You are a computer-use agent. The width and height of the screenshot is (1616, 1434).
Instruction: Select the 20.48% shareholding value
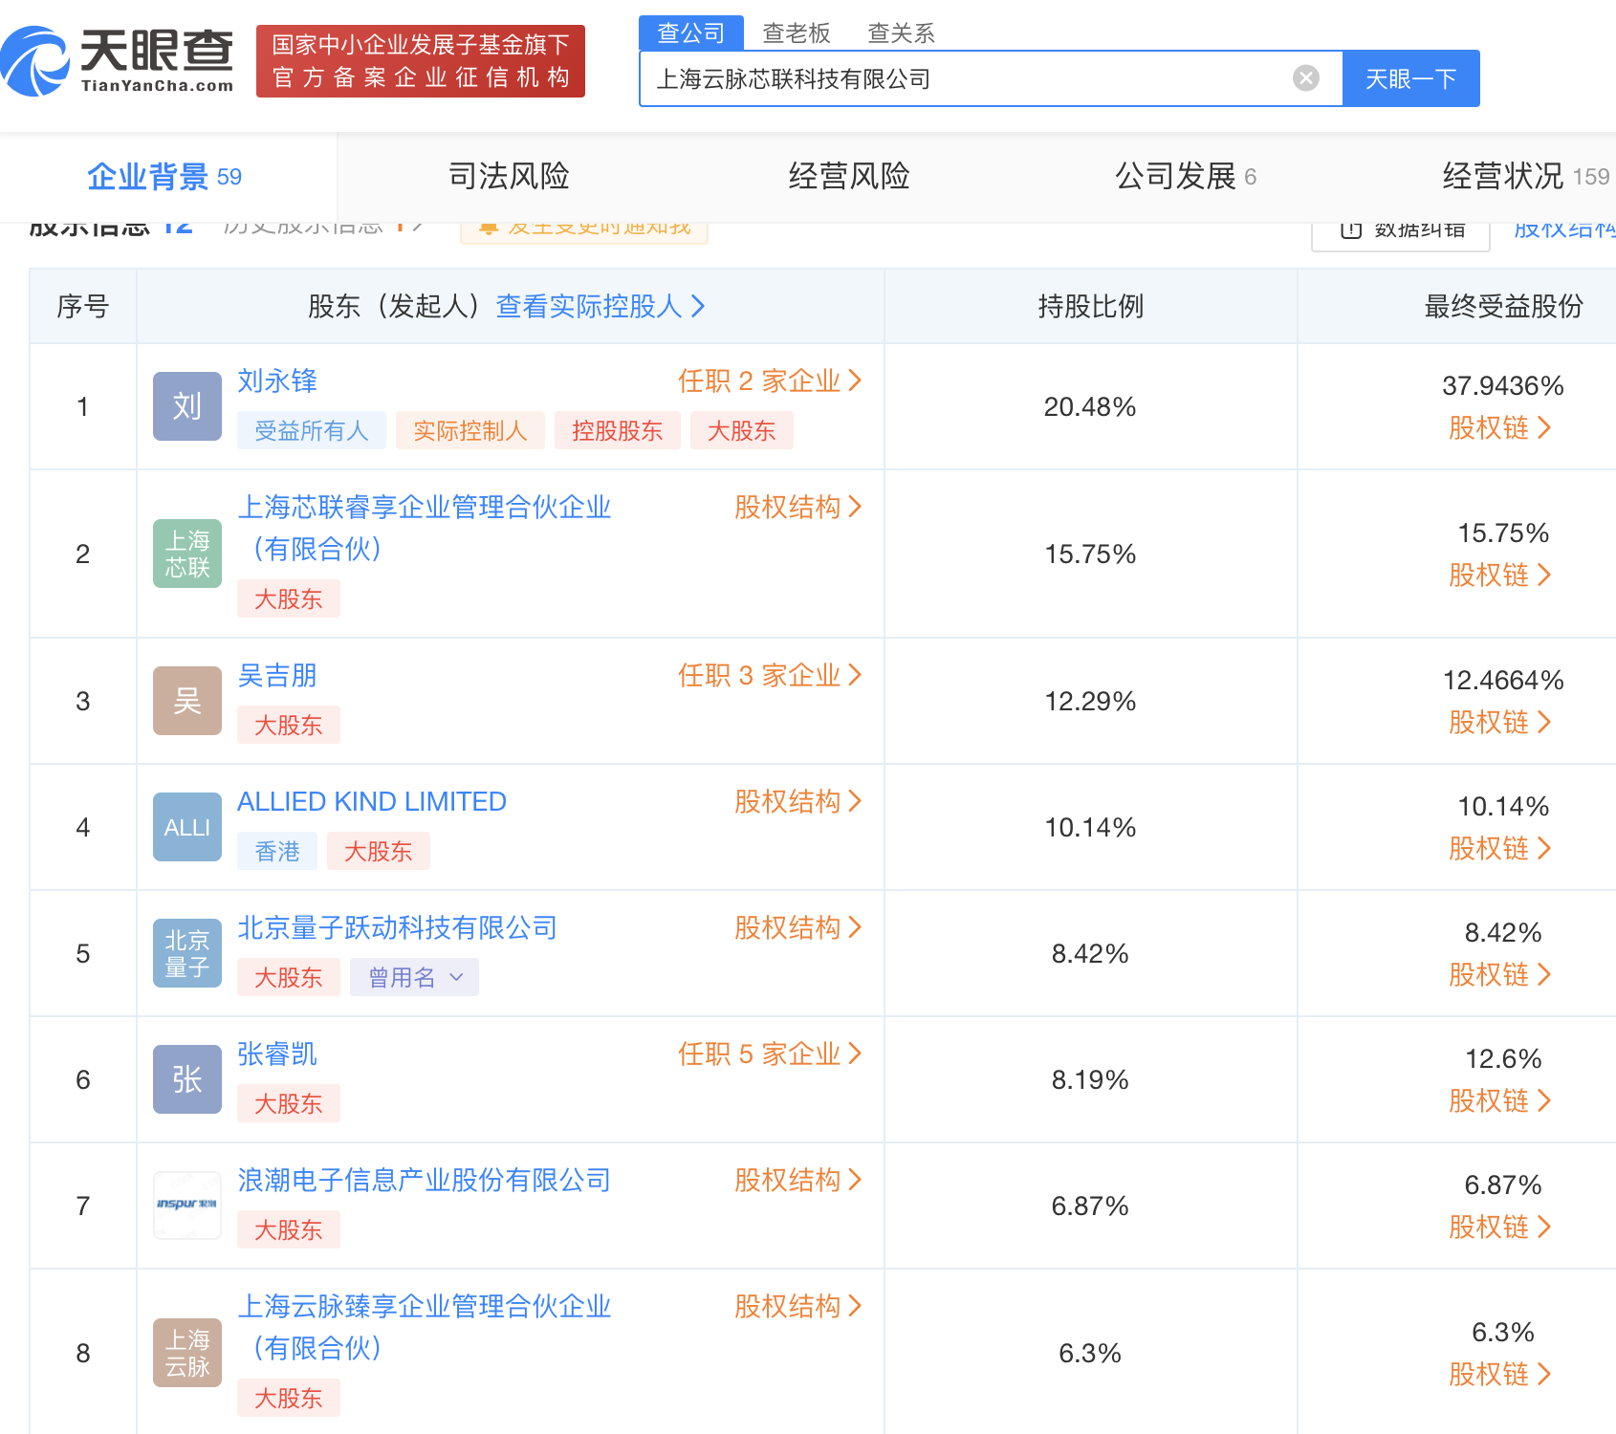pyautogui.click(x=1090, y=406)
